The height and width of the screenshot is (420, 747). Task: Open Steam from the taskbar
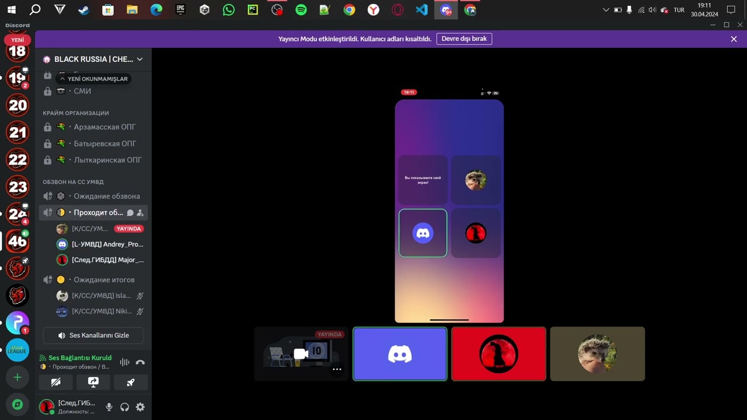(x=84, y=9)
